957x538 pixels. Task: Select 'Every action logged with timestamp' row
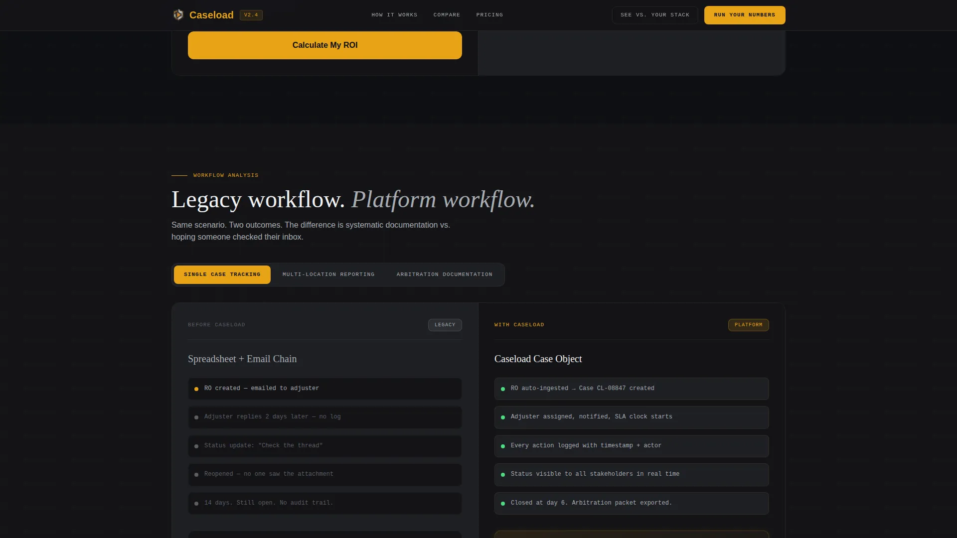coord(632,446)
